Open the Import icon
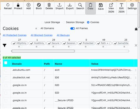This screenshot has width=140, height=109. 59,5
